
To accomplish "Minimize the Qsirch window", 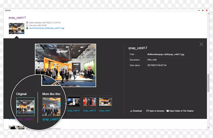I will pyautogui.click(x=199, y=10).
